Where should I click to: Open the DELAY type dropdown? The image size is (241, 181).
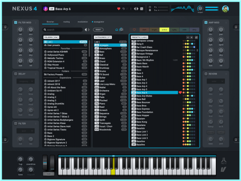tap(26, 81)
